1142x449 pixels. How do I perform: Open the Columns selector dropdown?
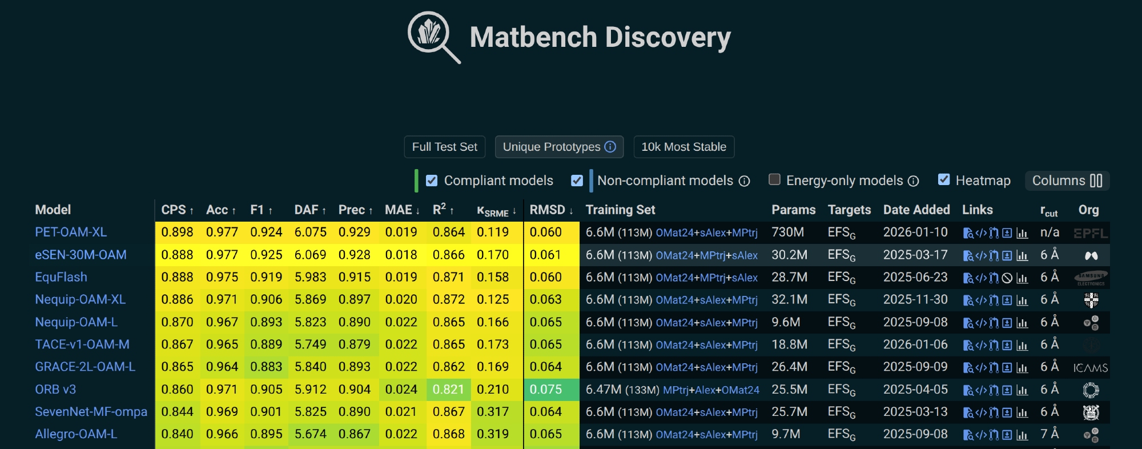coord(1067,181)
